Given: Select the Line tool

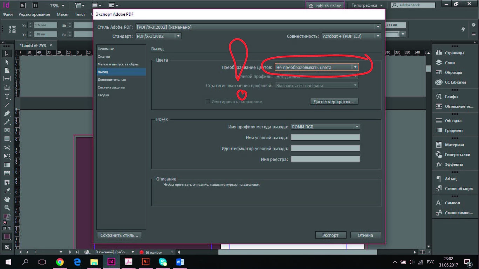Looking at the screenshot, I should coord(7,105).
